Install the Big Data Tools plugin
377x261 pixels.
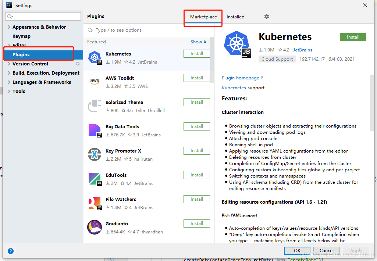(197, 126)
